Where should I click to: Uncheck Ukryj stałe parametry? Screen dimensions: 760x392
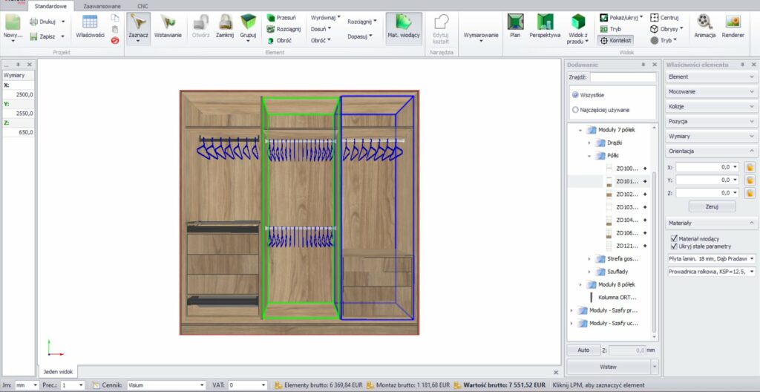click(673, 246)
